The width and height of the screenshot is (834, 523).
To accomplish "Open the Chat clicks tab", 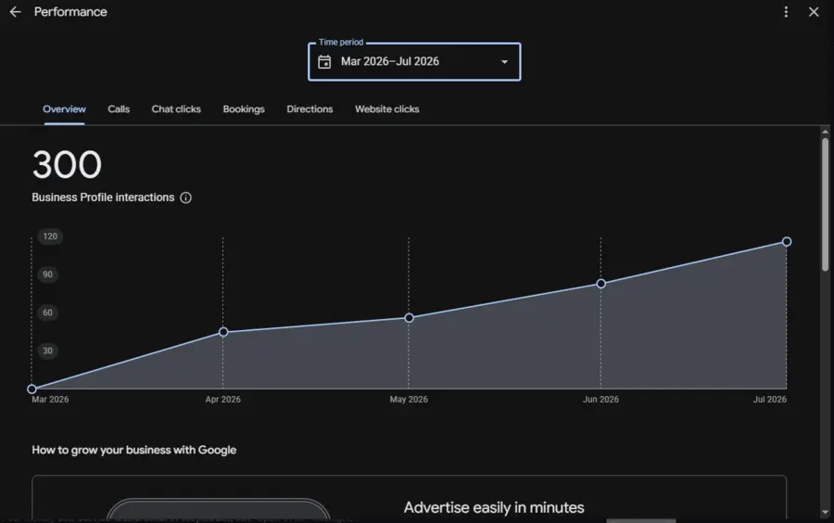I will tap(176, 109).
